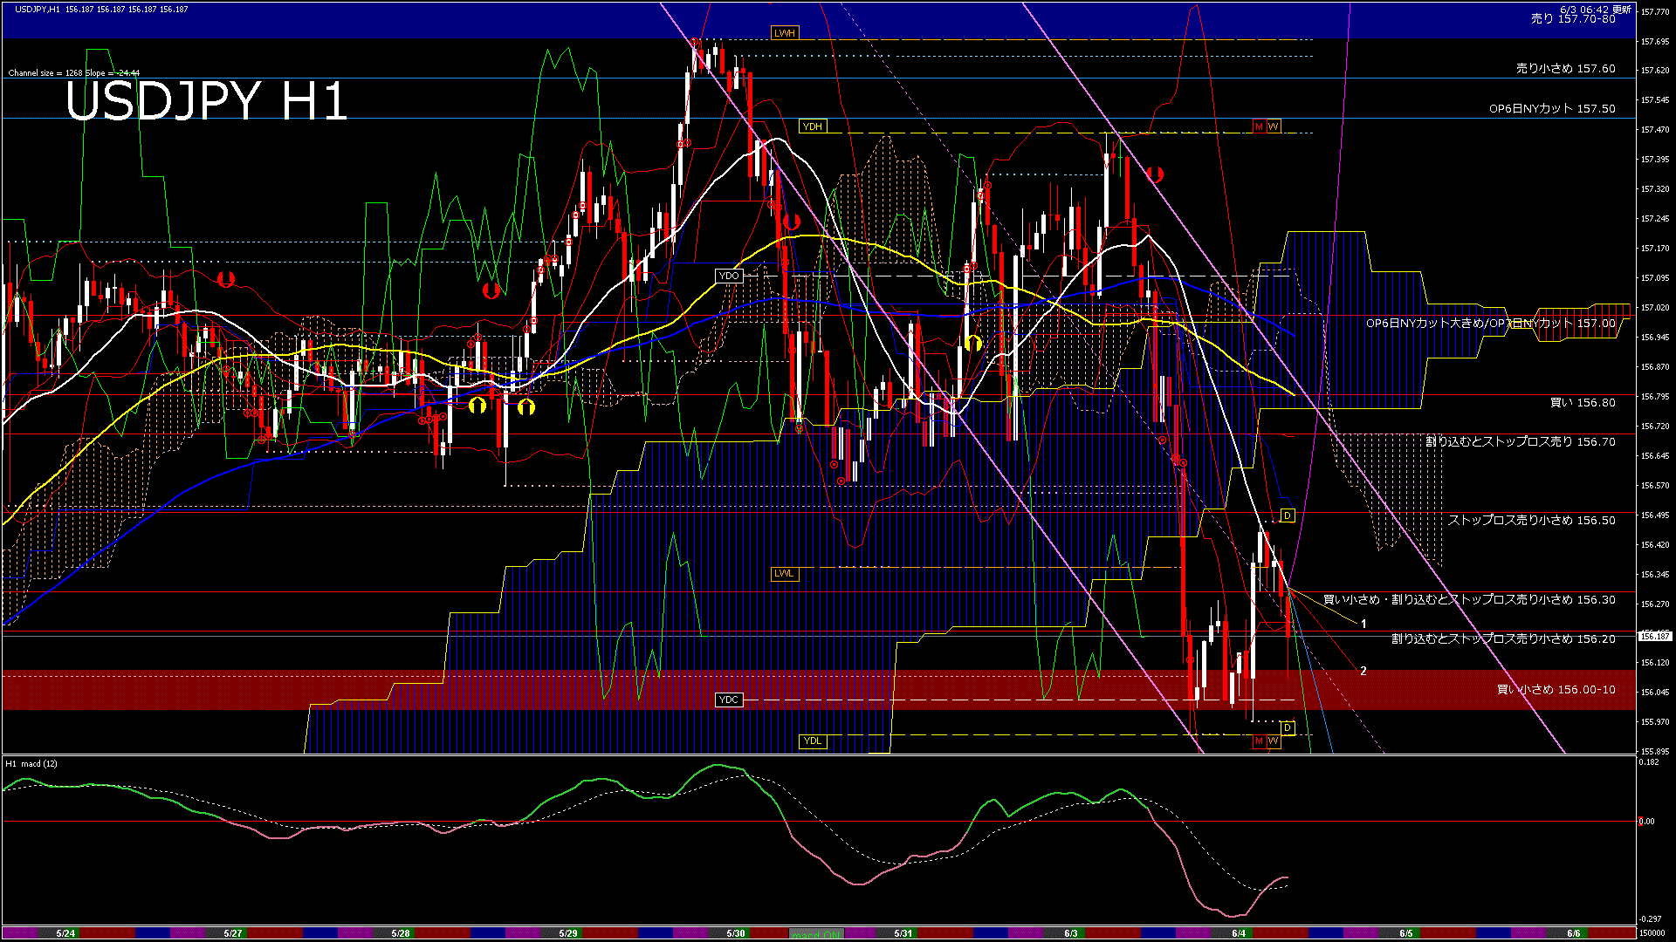Image resolution: width=1676 pixels, height=942 pixels.
Task: Click the 5/24 date marker
Action: click(x=65, y=933)
